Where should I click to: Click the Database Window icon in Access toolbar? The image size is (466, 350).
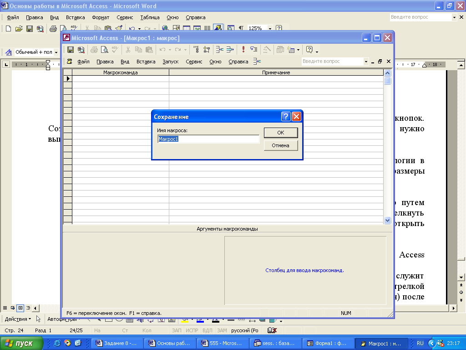point(280,50)
